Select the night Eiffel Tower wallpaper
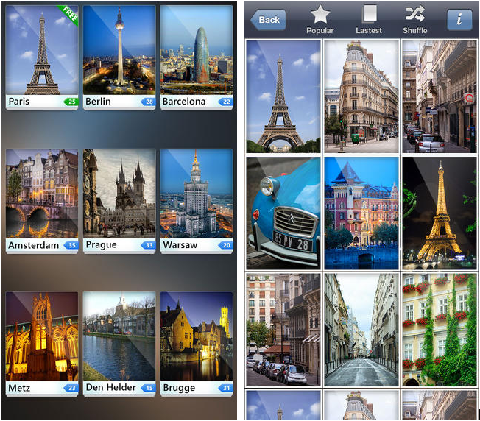 [440, 213]
